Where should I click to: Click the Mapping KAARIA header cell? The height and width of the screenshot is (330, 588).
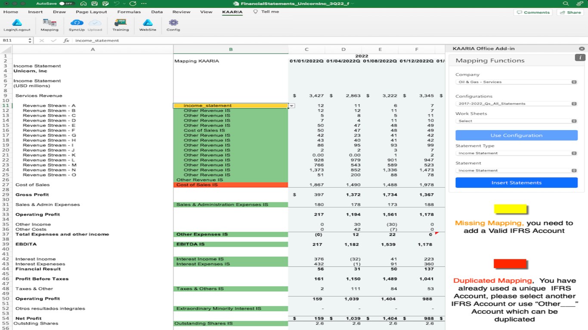pyautogui.click(x=231, y=61)
